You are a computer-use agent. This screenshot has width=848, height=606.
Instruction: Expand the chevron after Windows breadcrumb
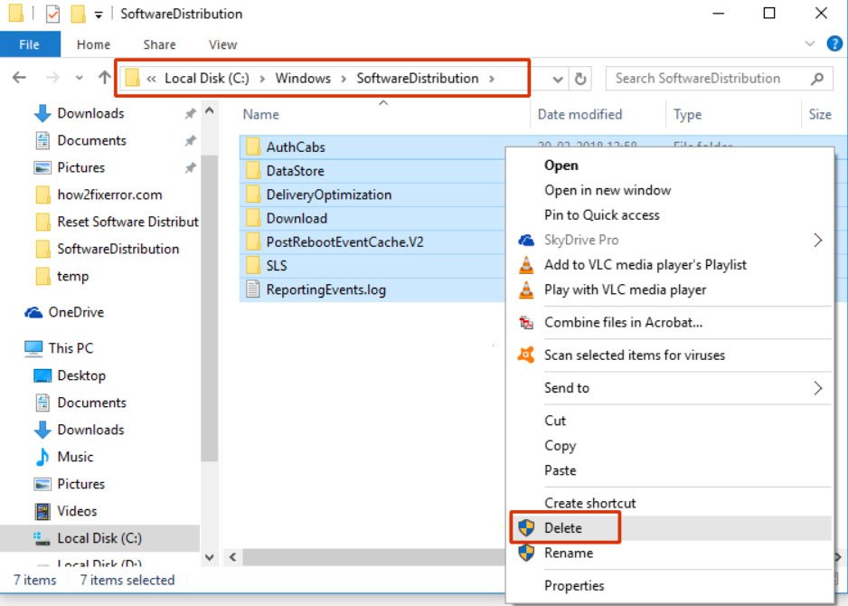(344, 79)
